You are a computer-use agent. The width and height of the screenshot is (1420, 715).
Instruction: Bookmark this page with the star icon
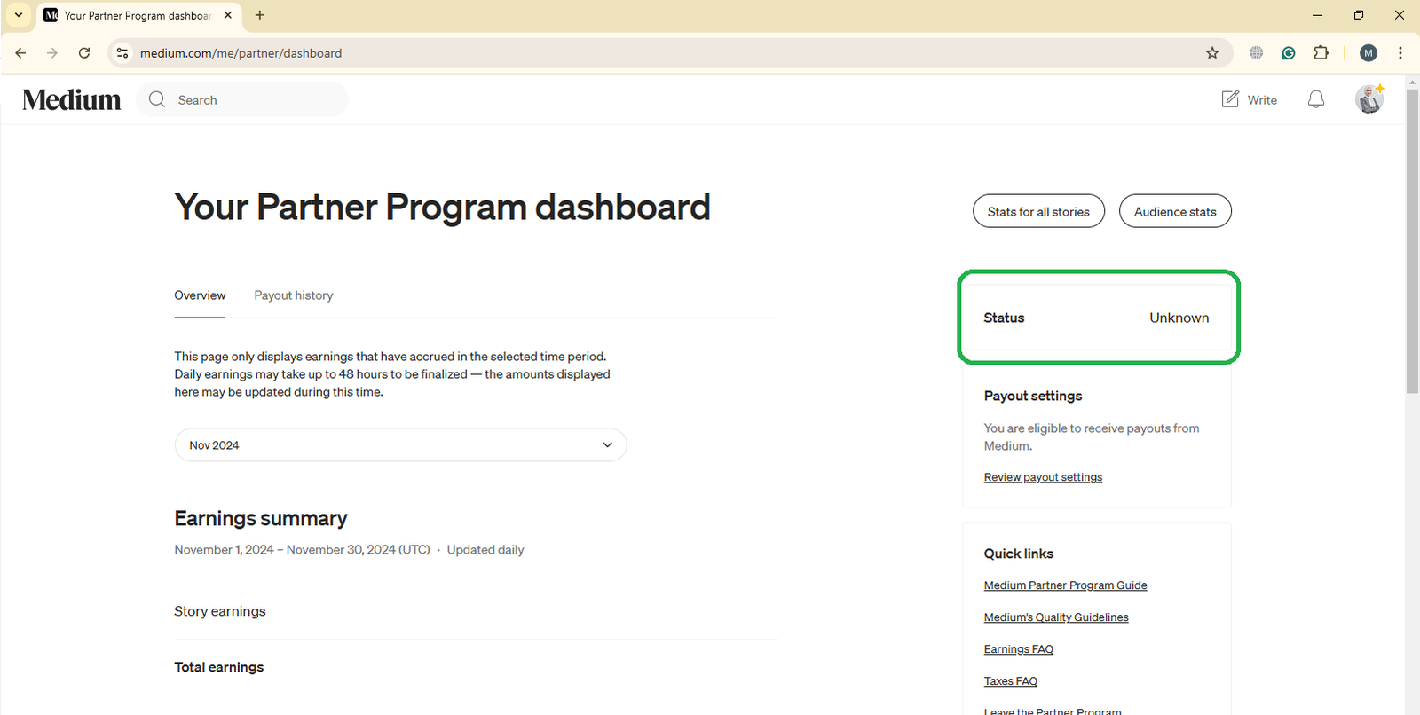pyautogui.click(x=1212, y=53)
